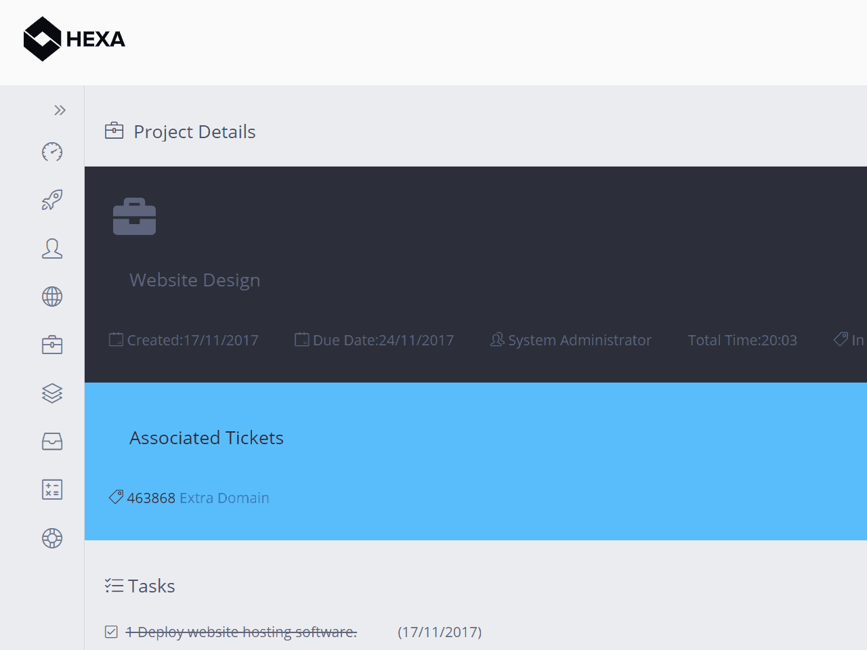Click Created:17/11/2017 text
Viewport: 867px width, 650px height.
click(193, 341)
